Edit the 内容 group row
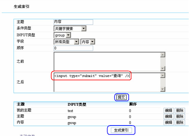This screenshot has width=189, height=136. click(x=169, y=122)
